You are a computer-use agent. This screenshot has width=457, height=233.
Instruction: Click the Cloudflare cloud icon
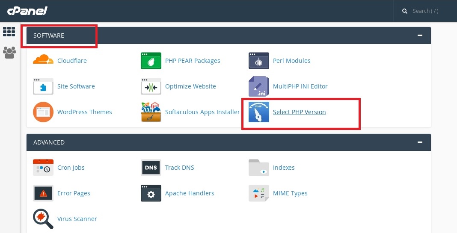point(43,59)
